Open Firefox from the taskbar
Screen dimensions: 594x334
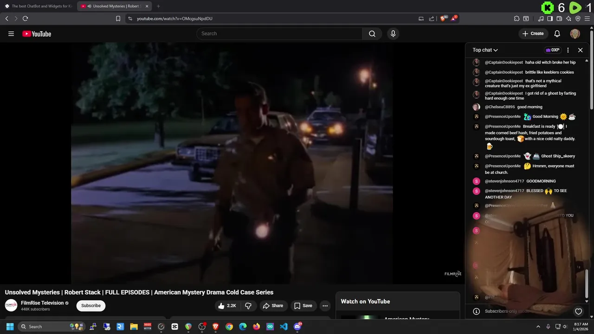click(x=256, y=327)
